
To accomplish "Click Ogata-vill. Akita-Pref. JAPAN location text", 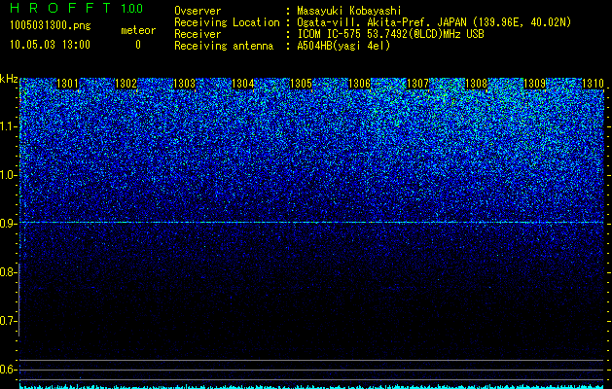I will click(434, 22).
